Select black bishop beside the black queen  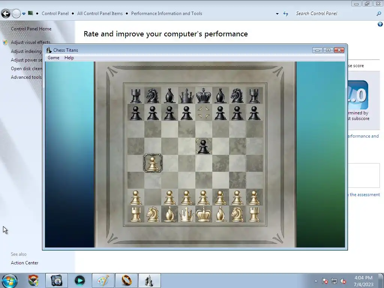click(170, 96)
